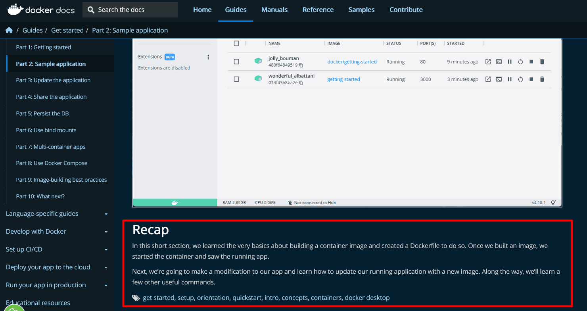Click the home breadcrumb icon

click(9, 30)
